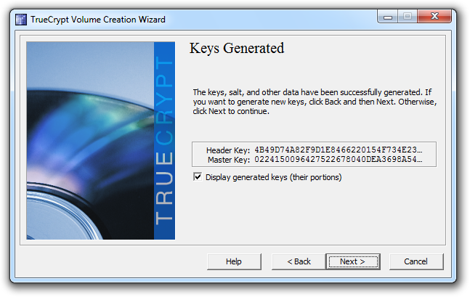Minimize the TrueCrypt wizard window
Viewport: 470px width, 297px height.
pos(388,17)
